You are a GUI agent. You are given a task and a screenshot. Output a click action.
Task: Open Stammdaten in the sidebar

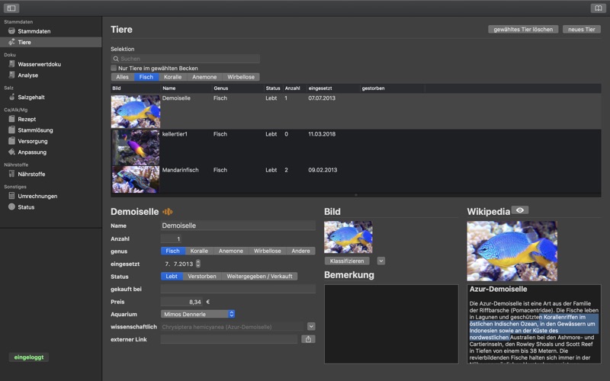(34, 31)
